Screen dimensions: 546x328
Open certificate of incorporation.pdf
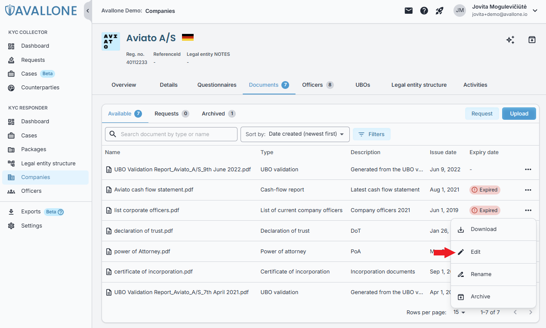(x=153, y=272)
